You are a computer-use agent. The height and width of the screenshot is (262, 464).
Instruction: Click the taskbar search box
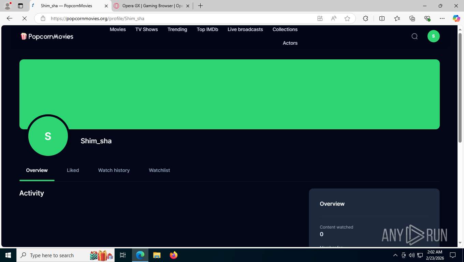click(66, 255)
